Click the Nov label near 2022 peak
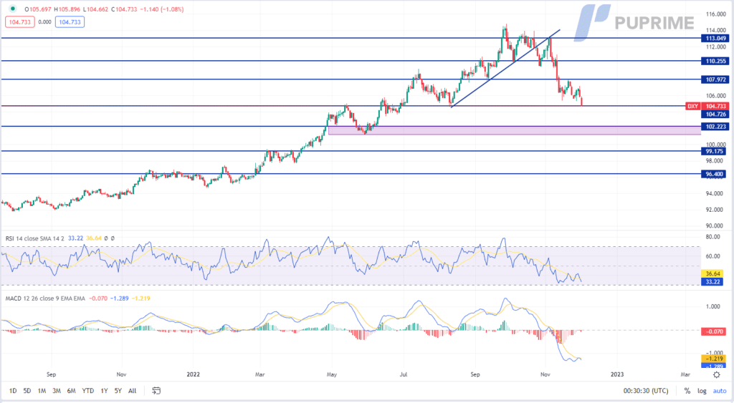Screen dimensions: 734x403 click(545, 374)
